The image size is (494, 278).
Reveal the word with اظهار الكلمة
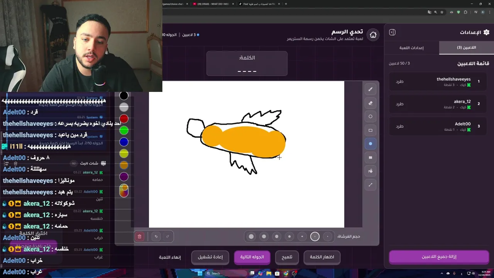pyautogui.click(x=322, y=257)
